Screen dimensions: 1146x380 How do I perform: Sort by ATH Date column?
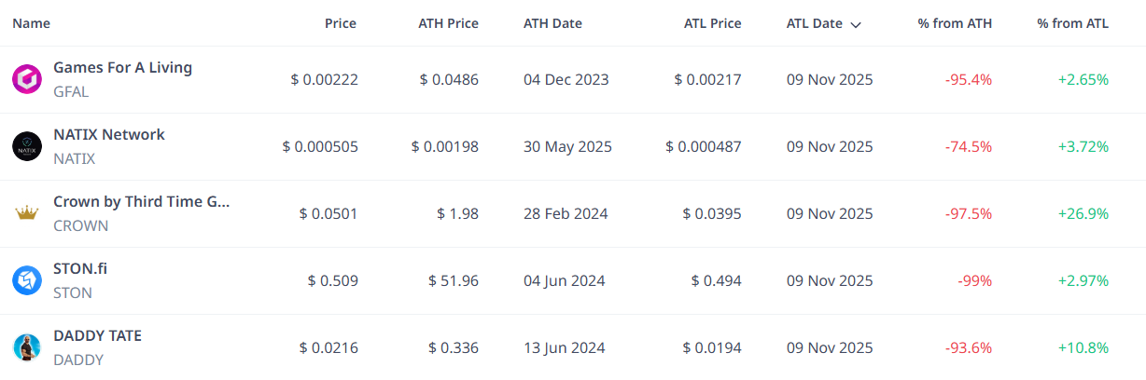coord(553,23)
